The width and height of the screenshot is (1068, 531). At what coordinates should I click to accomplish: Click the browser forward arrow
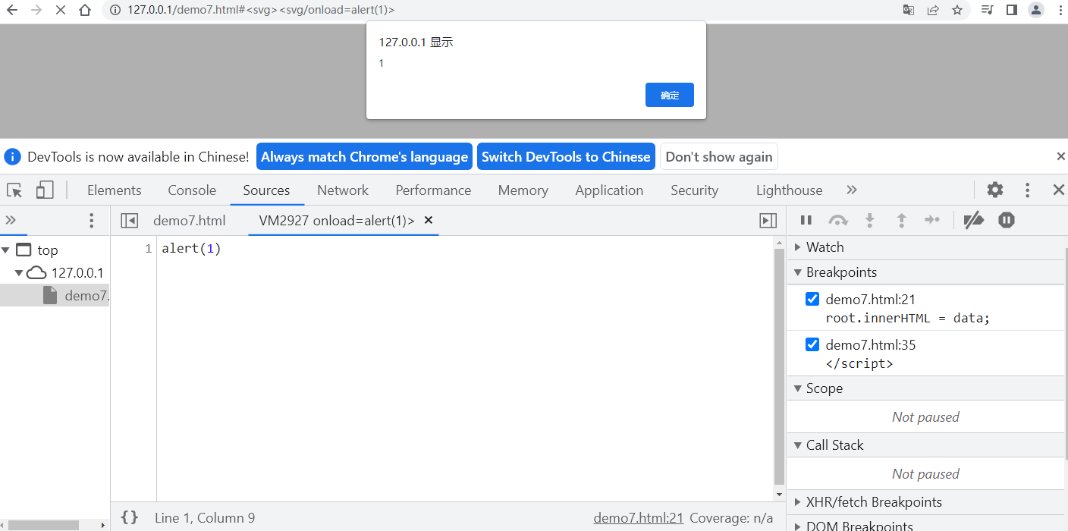click(36, 11)
